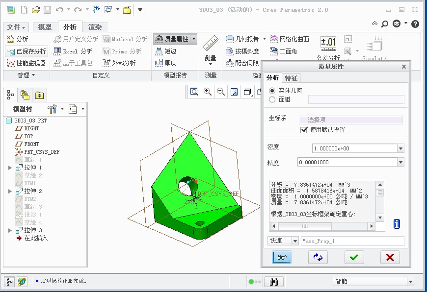Switch to the 特征 tab

[x=291, y=78]
